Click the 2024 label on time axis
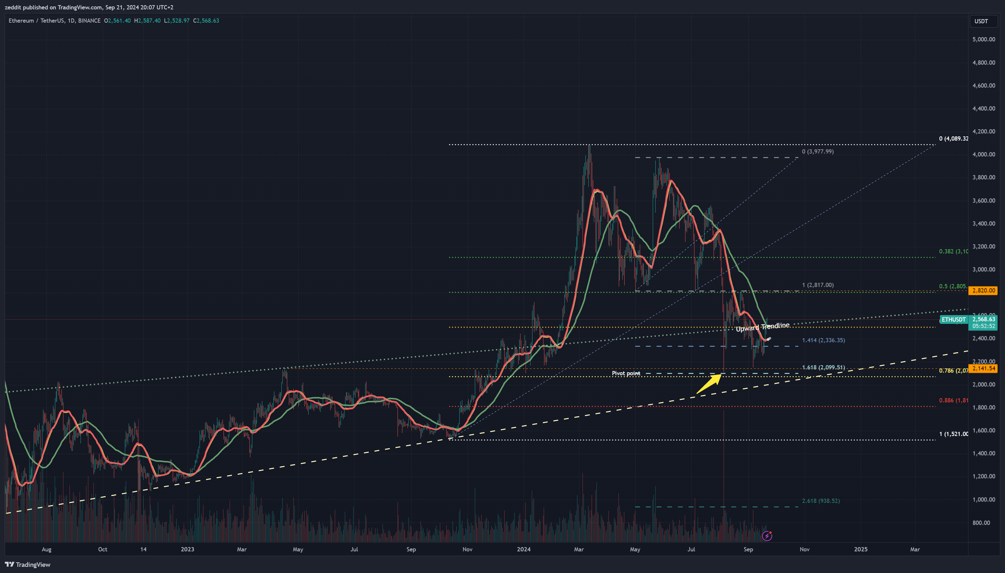The image size is (1005, 573). point(524,549)
